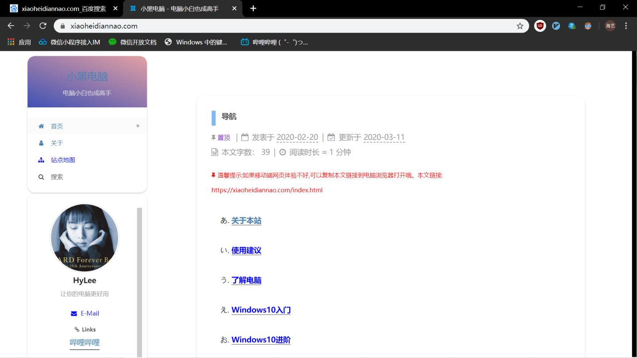Open a new tab with the plus button
The height and width of the screenshot is (358, 637).
(x=253, y=8)
